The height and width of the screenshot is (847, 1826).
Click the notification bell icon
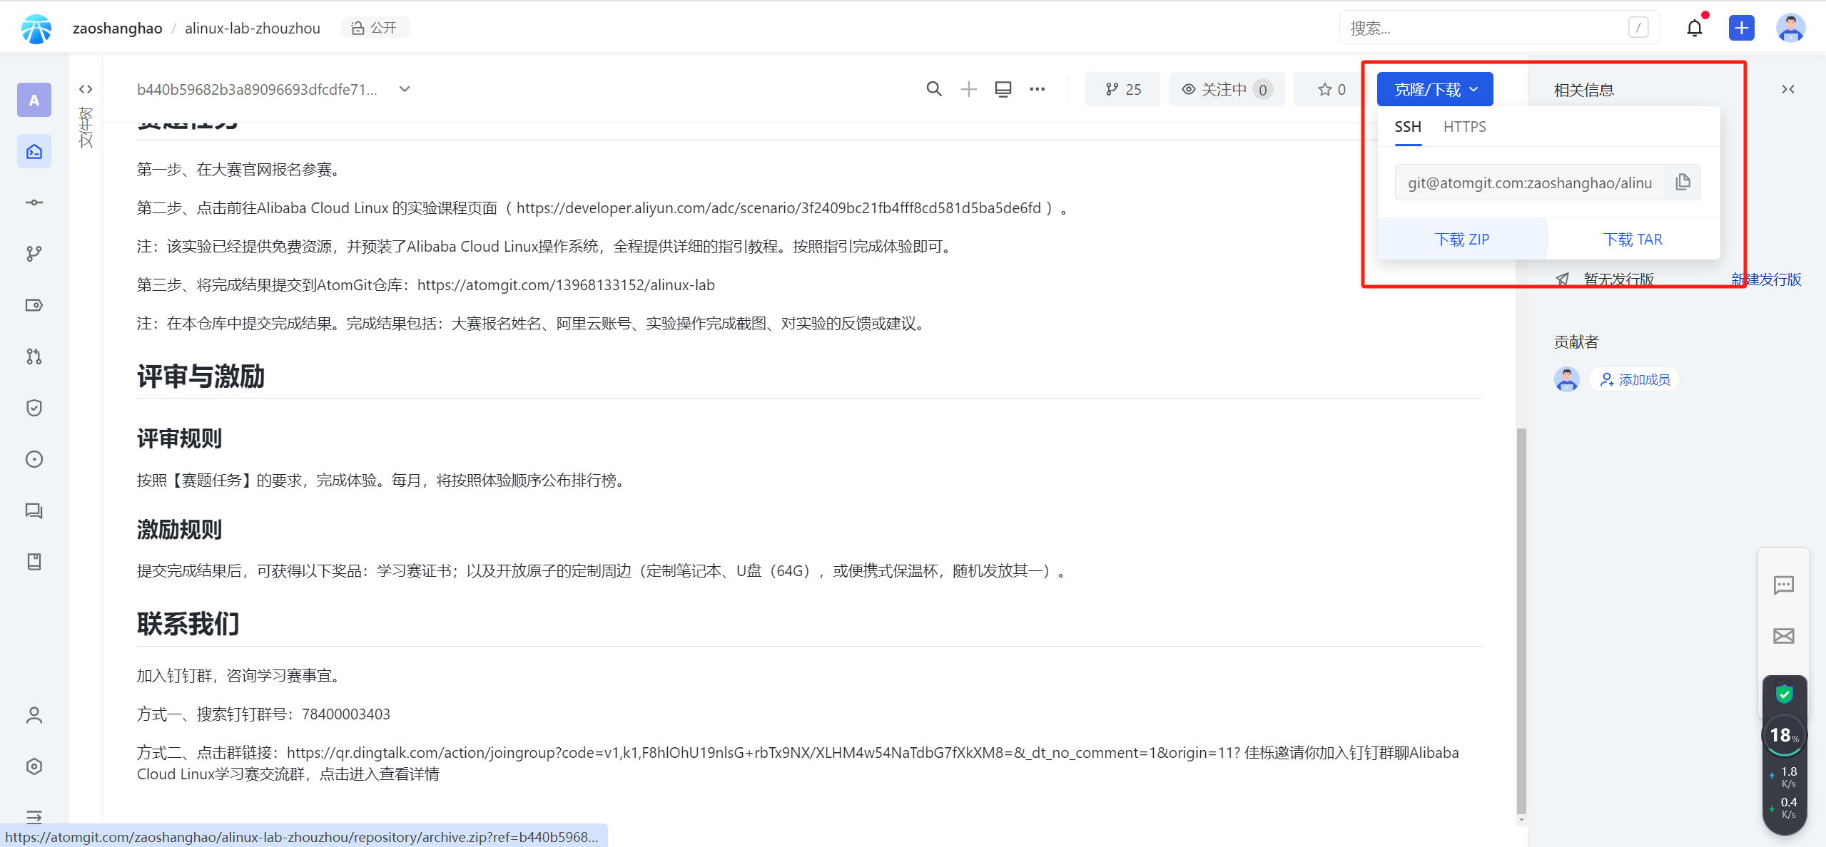coord(1694,28)
